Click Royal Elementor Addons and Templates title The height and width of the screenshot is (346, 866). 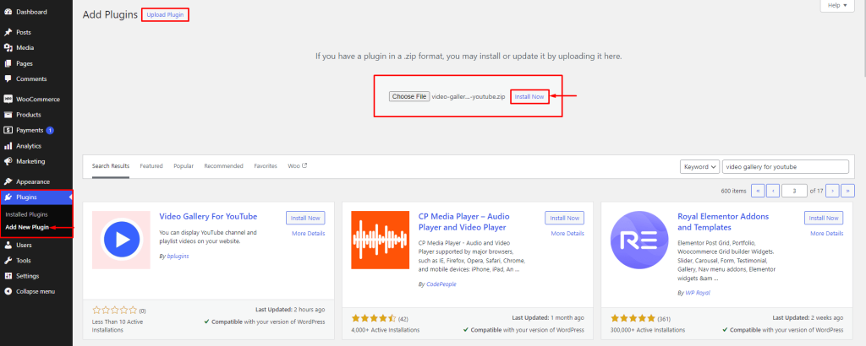pos(723,221)
